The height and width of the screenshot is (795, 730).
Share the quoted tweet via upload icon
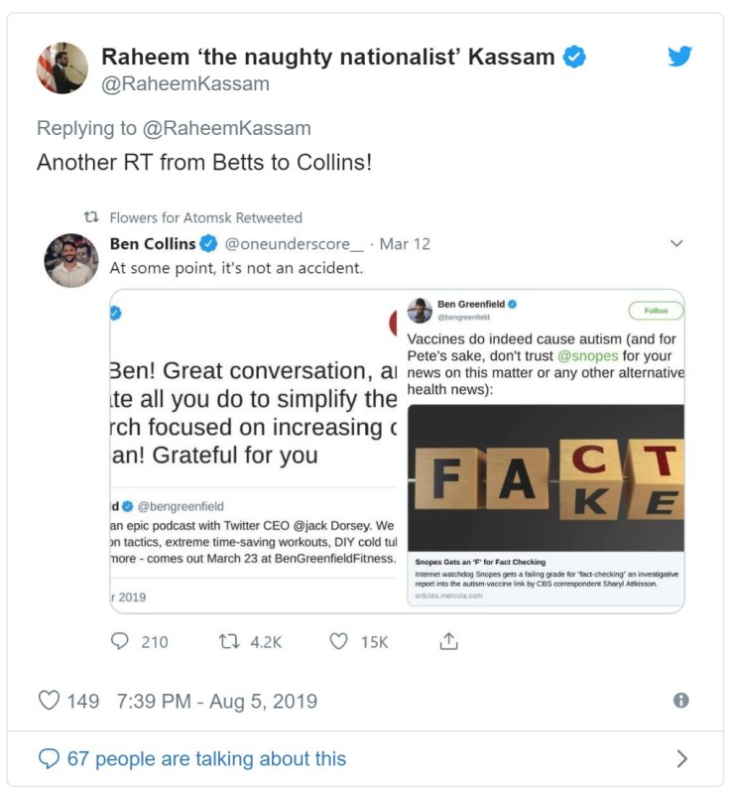pos(448,642)
